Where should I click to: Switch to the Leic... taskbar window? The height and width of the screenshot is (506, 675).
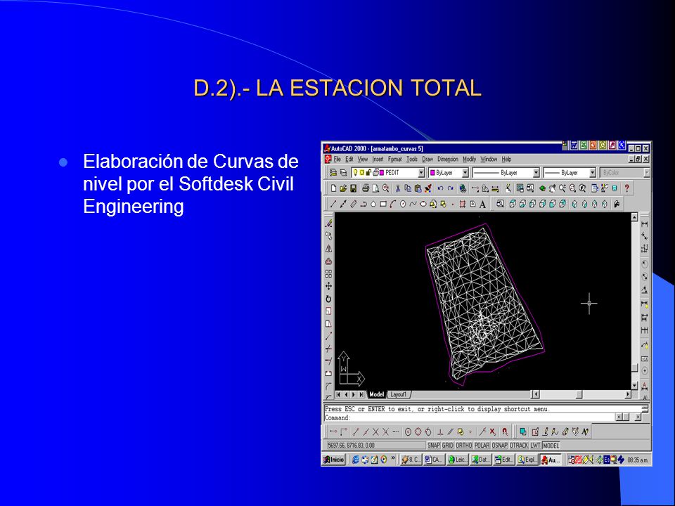click(457, 460)
